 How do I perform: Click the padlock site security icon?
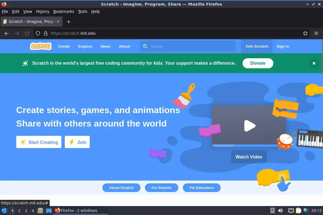(46, 33)
